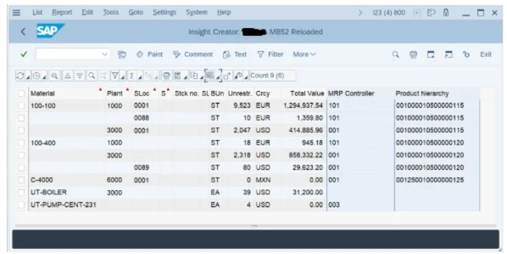Click the refresh icon in grid toolbar

point(20,76)
